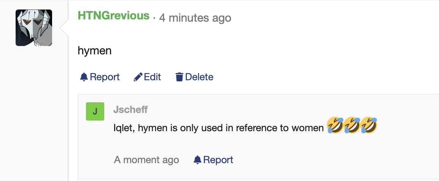Screen dimensions: 439x181
Task: Click the bell icon beside HTNGrevious's Report
Action: coord(84,77)
